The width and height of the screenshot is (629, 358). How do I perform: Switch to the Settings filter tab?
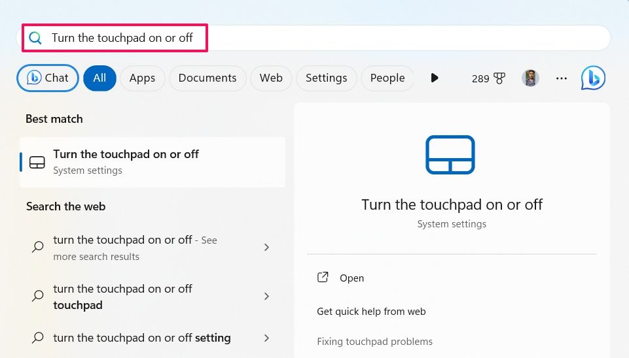(x=326, y=78)
